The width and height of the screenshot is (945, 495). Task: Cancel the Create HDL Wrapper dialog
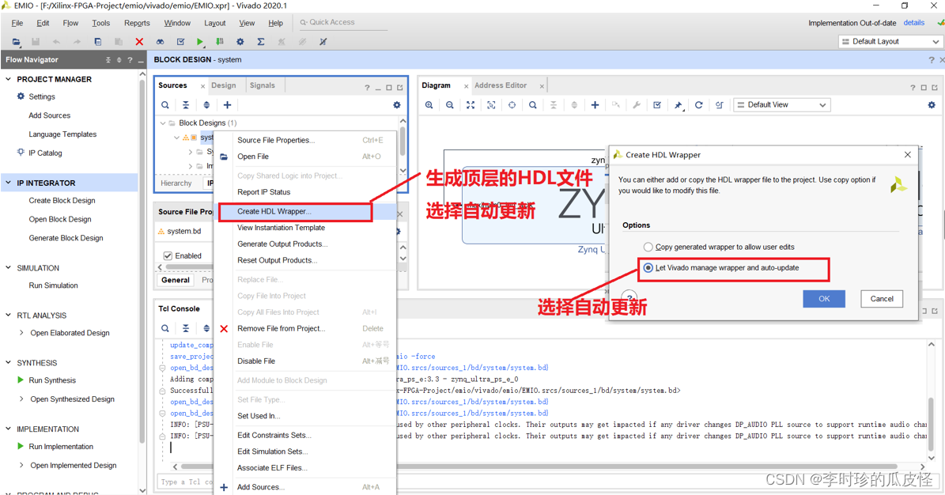coord(882,299)
